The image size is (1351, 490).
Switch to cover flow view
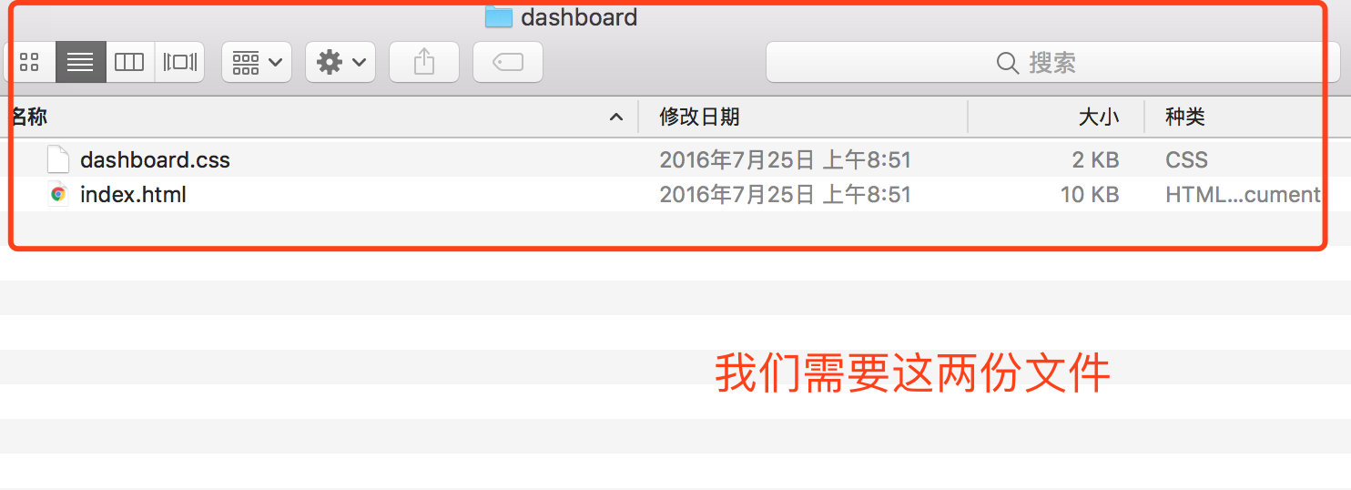coord(179,62)
